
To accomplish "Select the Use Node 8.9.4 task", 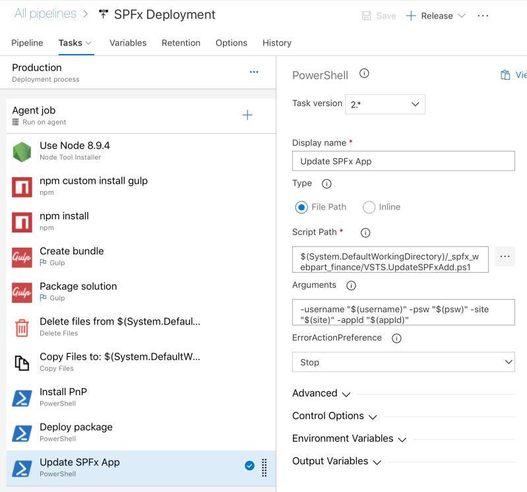I will click(141, 151).
